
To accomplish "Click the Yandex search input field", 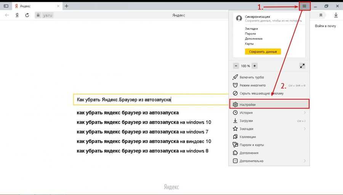I will point(151,100).
